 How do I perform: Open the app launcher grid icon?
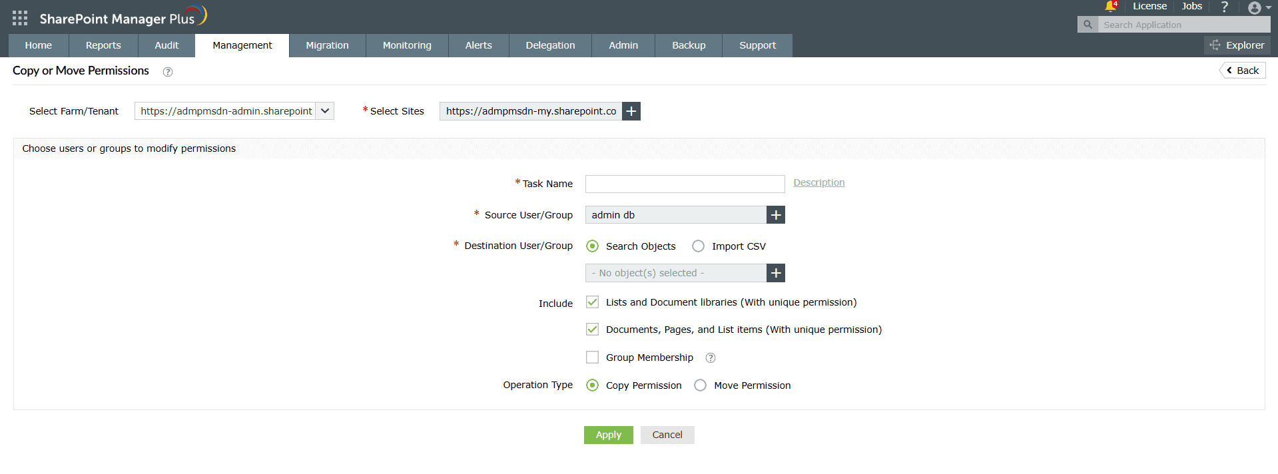tap(20, 18)
